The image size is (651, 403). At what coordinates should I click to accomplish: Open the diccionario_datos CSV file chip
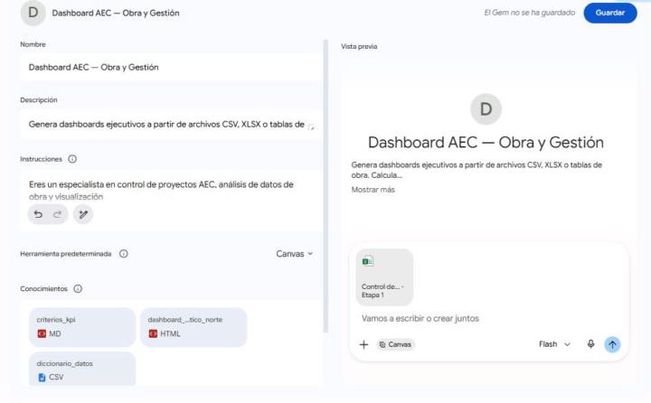click(x=82, y=369)
